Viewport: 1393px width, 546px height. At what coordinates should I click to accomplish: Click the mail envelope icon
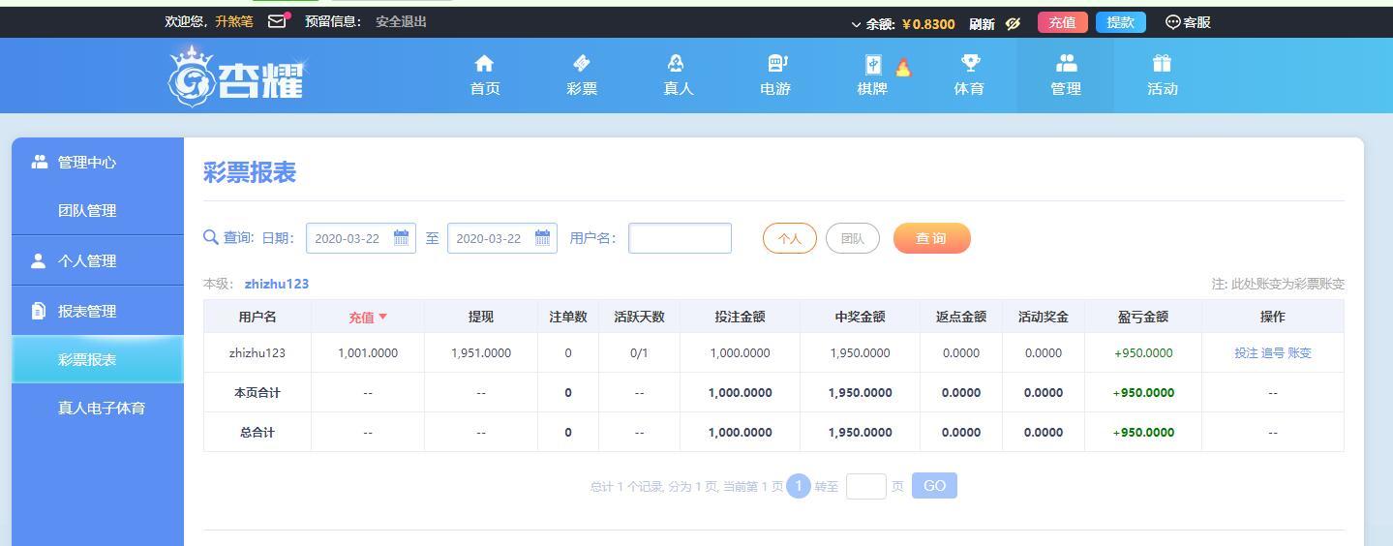click(x=277, y=21)
